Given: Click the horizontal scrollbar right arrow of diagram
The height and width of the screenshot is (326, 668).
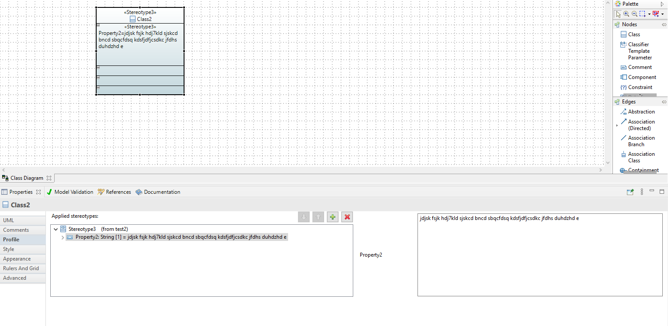Looking at the screenshot, I should (601, 169).
